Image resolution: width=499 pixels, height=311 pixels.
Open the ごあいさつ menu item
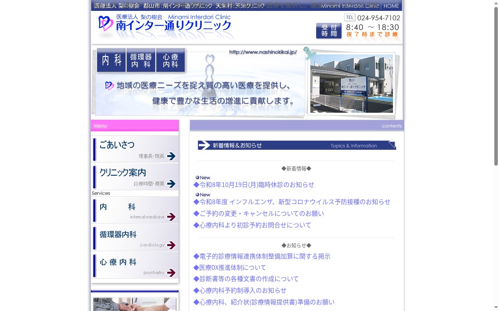(x=135, y=149)
